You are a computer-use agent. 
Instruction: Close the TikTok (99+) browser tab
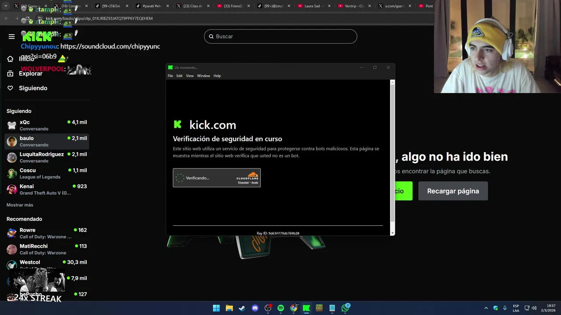coord(127,6)
